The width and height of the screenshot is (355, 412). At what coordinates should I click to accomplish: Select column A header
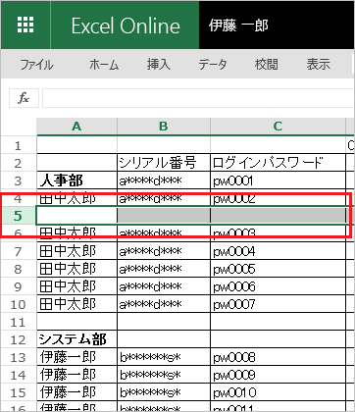76,127
